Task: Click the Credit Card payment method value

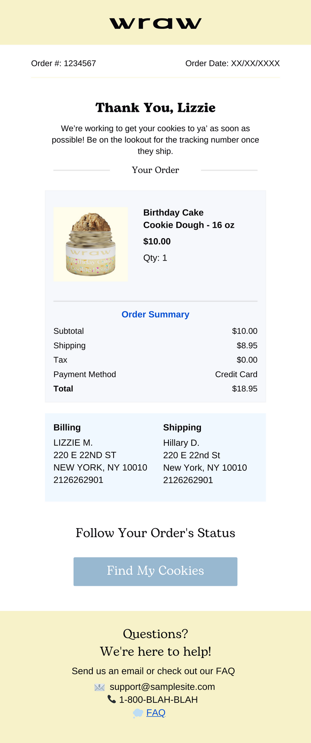Action: point(236,375)
